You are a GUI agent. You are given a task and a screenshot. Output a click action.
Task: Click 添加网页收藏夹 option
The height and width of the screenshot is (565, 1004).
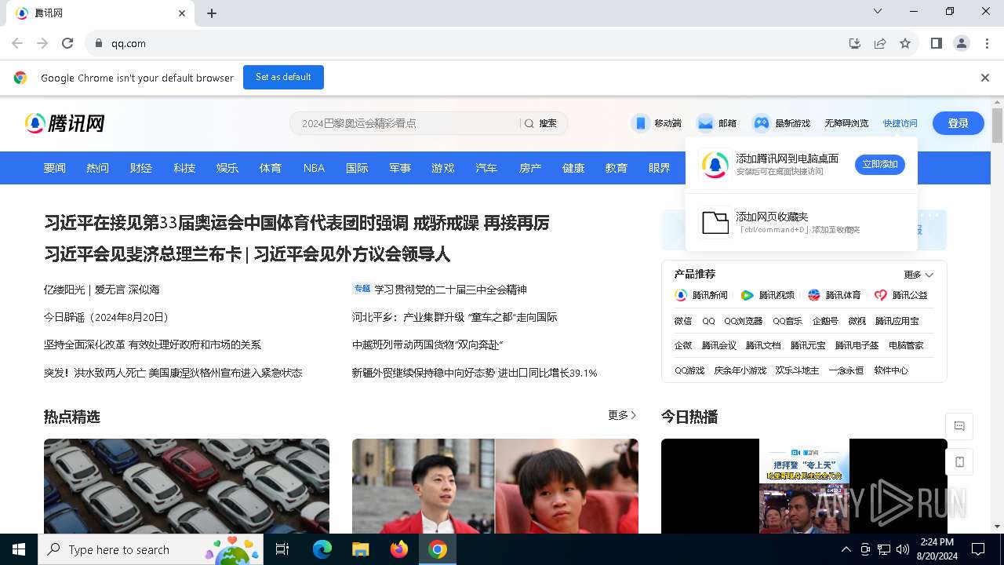click(801, 222)
